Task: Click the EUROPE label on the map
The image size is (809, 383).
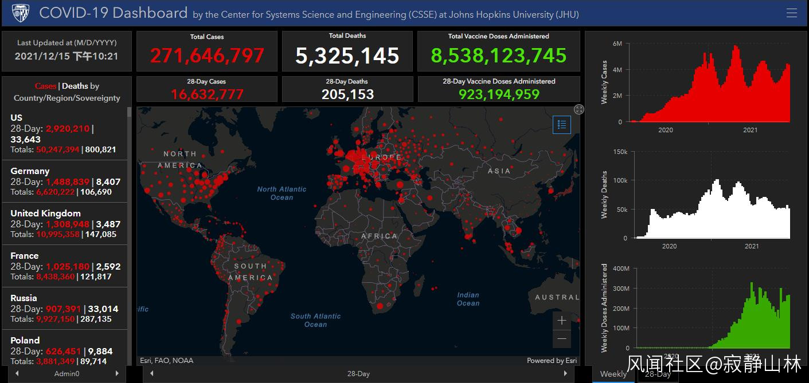Action: tap(381, 157)
